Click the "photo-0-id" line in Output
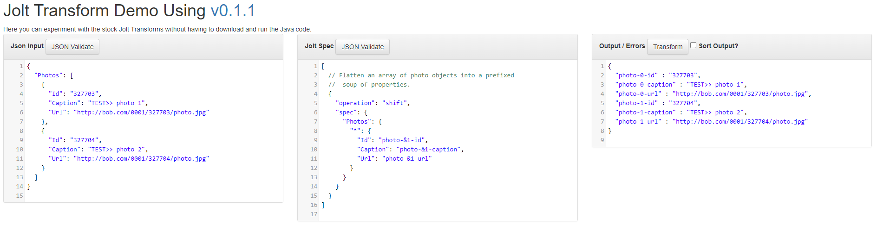Viewport: 877px width, 225px height. (657, 75)
